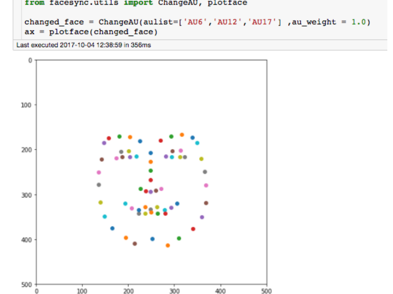Click the 356ms execution time
The width and height of the screenshot is (393, 294).
pos(141,45)
